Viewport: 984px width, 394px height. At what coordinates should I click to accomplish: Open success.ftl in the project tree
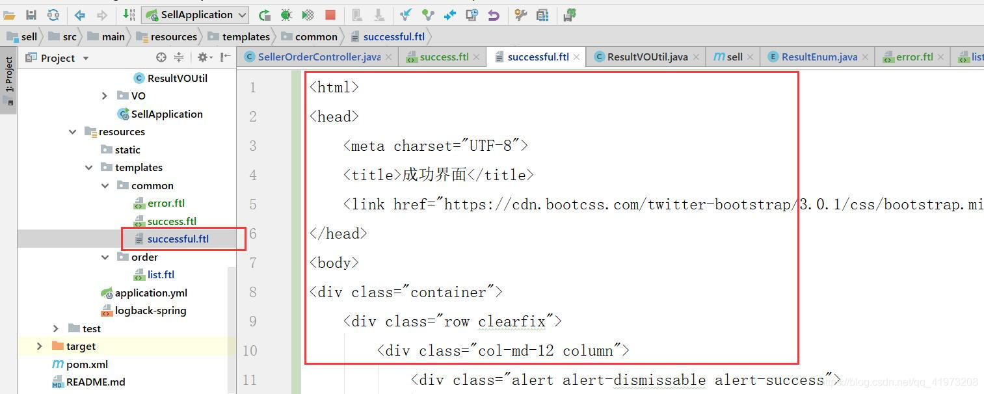(165, 221)
